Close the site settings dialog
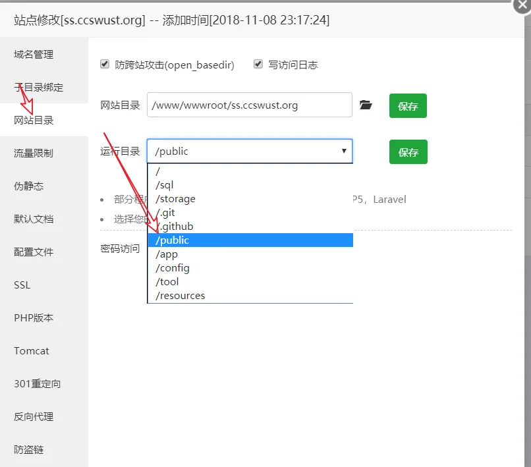Image resolution: width=531 pixels, height=467 pixels. 522,5
